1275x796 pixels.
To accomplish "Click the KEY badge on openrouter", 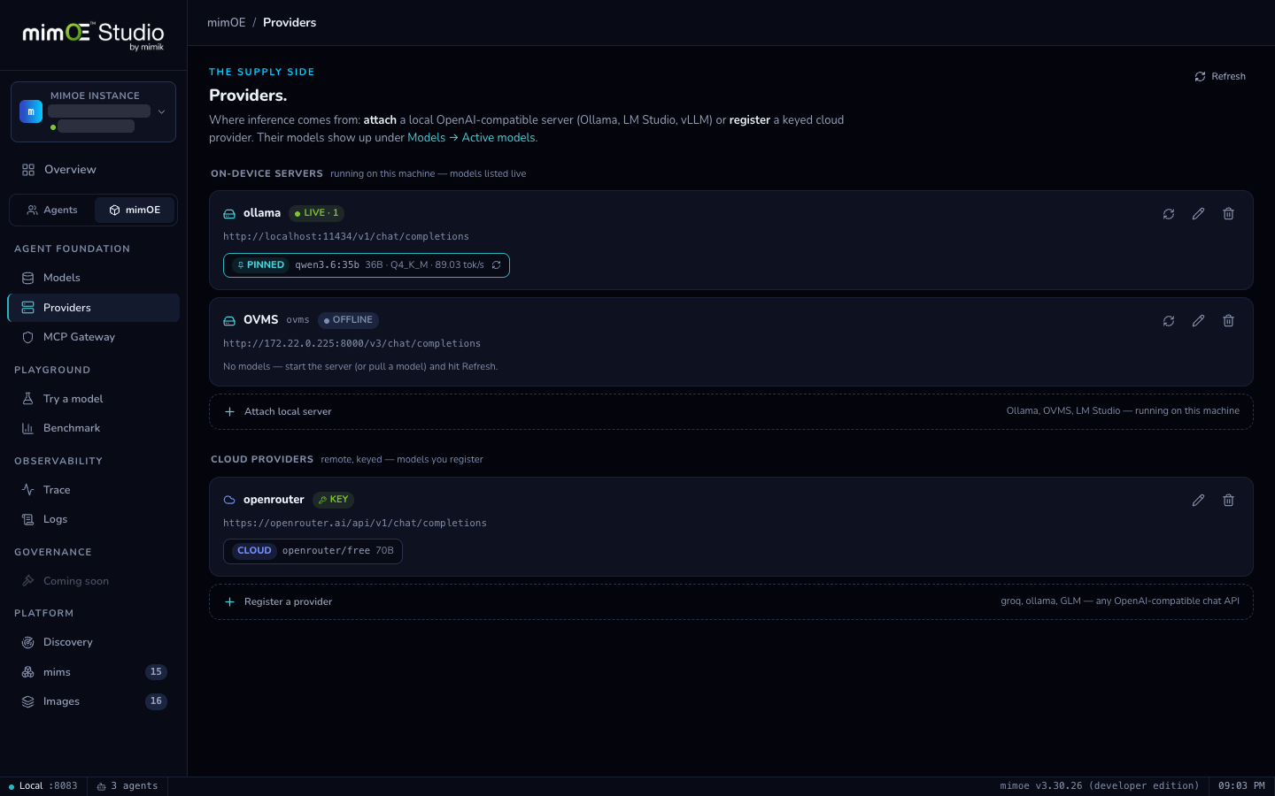I will coord(333,500).
